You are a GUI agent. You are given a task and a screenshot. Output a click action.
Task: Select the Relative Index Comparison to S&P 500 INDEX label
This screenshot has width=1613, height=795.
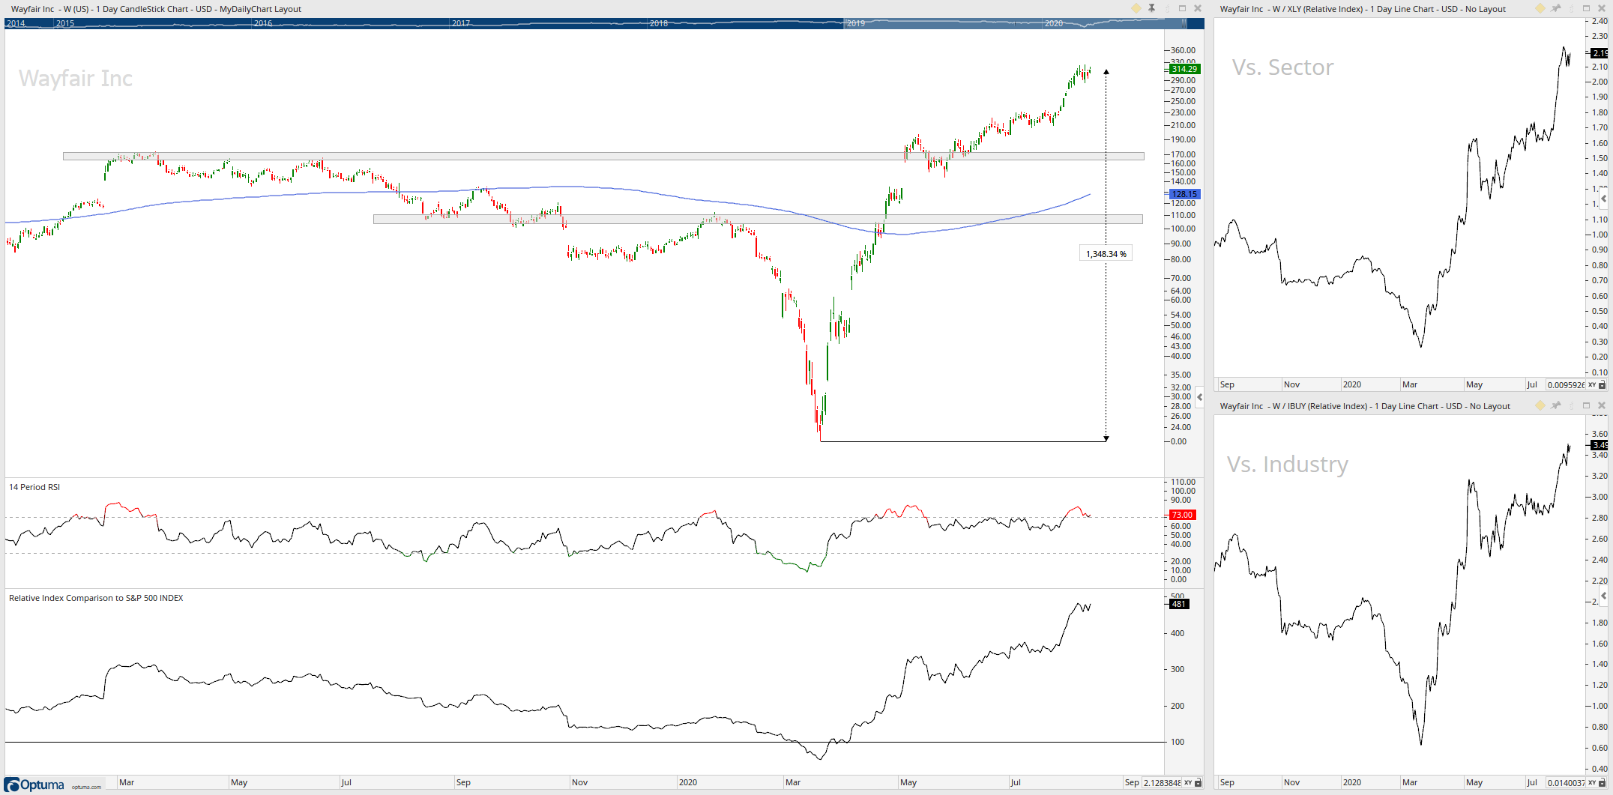pos(96,598)
